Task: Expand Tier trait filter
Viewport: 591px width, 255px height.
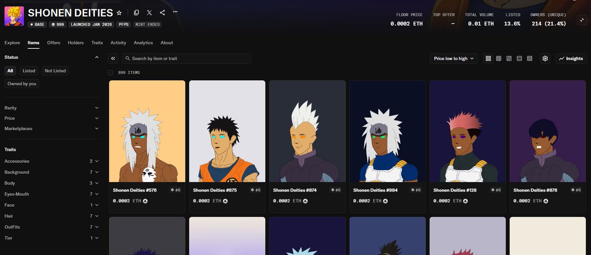Action: point(51,238)
